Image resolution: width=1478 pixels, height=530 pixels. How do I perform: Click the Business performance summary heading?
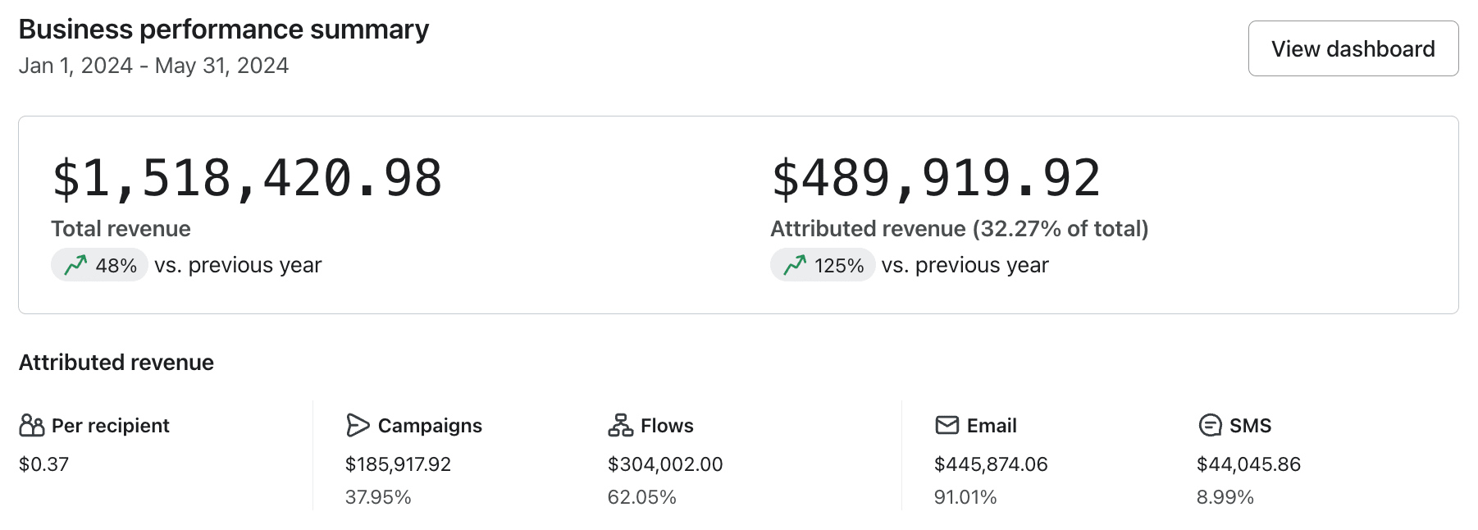[x=224, y=30]
